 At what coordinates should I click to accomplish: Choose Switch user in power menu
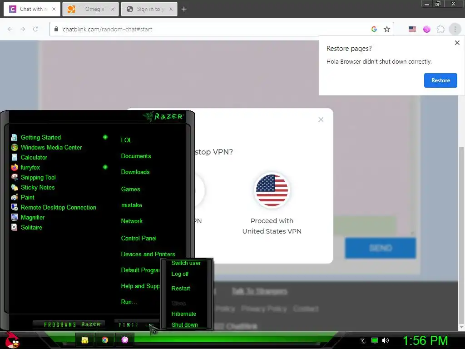[x=186, y=263]
